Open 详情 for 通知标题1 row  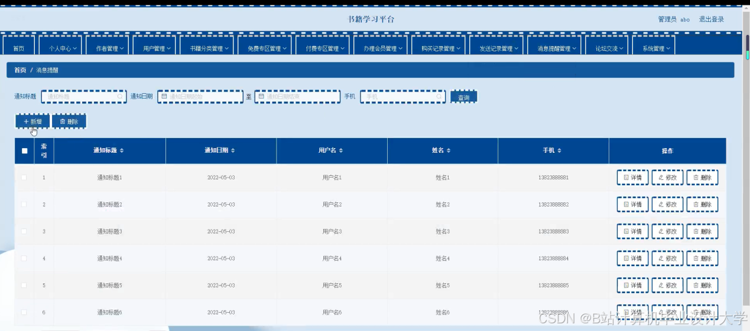click(632, 178)
